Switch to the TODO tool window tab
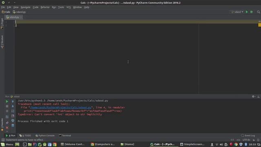 (x=25, y=136)
